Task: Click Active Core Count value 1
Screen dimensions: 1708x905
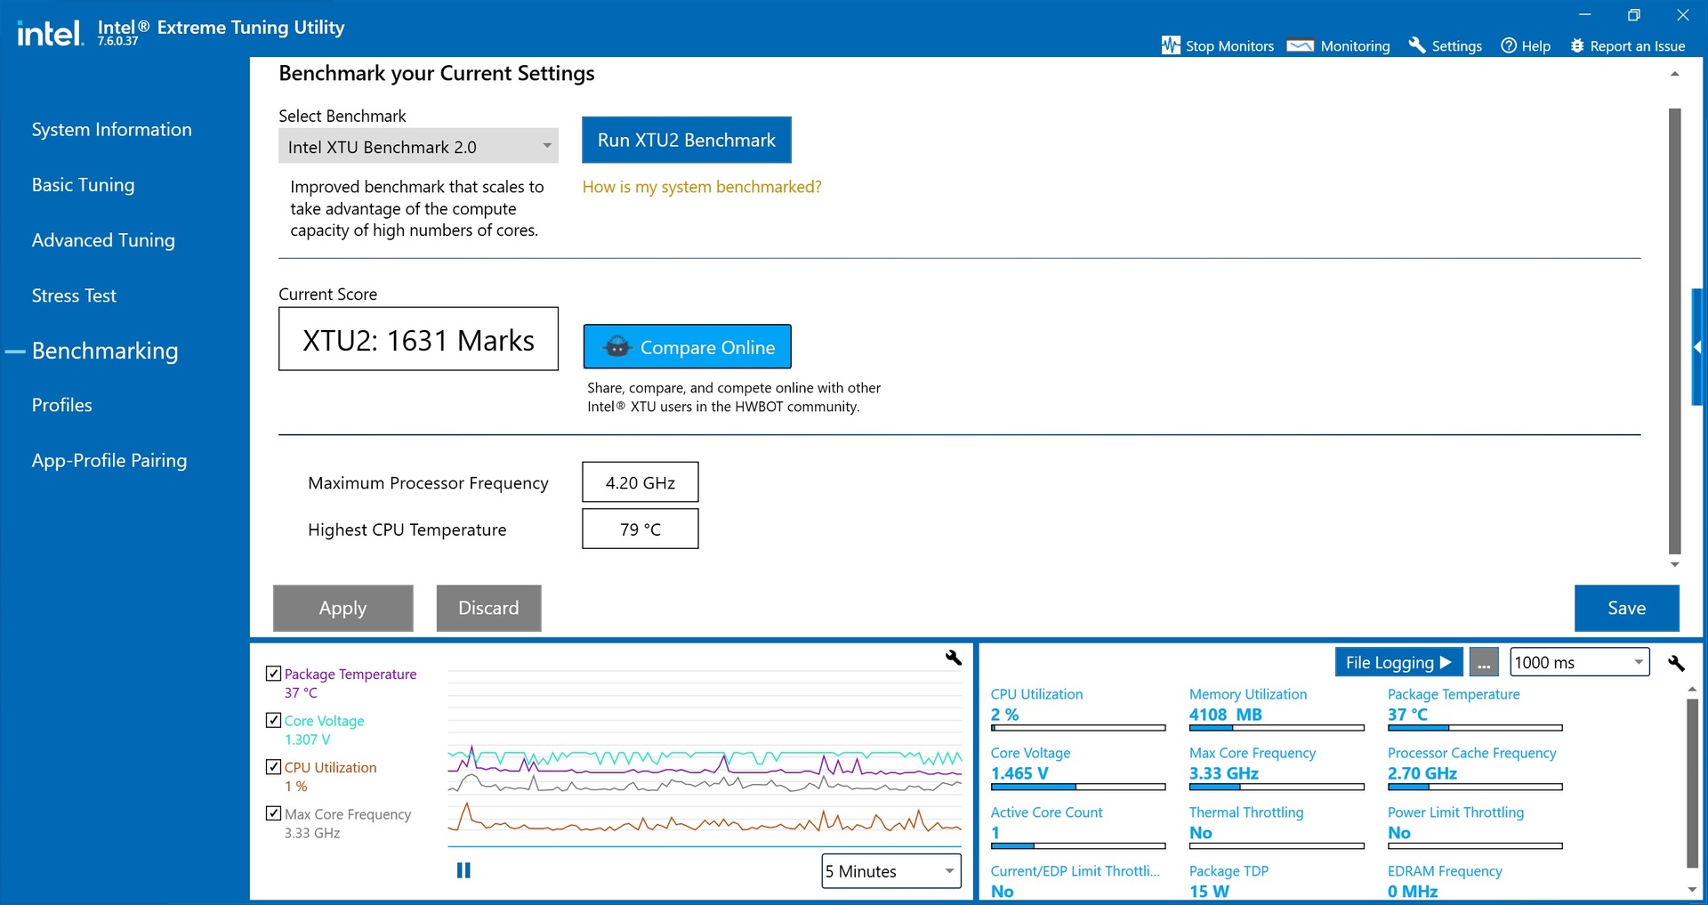Action: coord(995,833)
